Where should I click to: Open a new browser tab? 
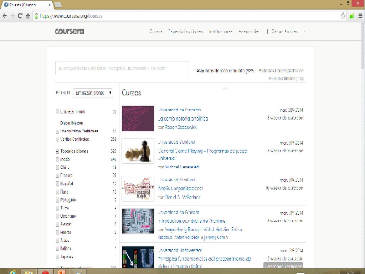[x=58, y=5]
